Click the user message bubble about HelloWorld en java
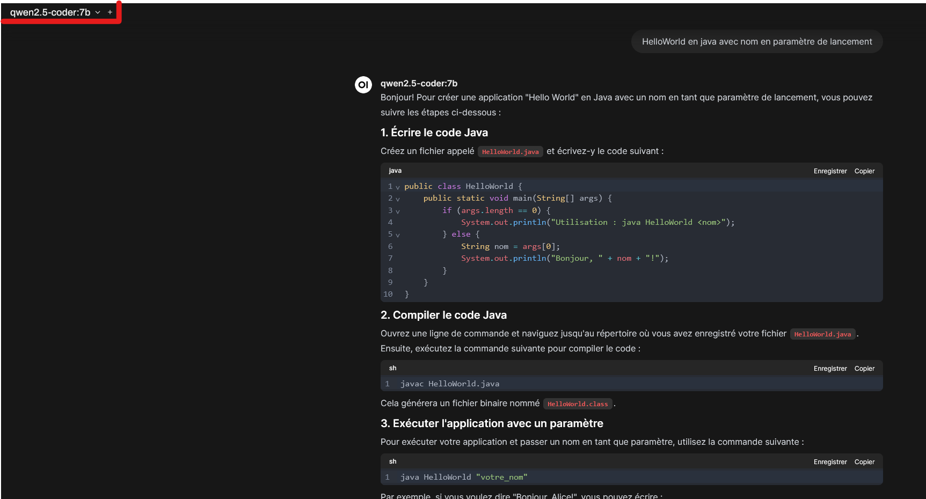This screenshot has width=926, height=499. coord(757,41)
